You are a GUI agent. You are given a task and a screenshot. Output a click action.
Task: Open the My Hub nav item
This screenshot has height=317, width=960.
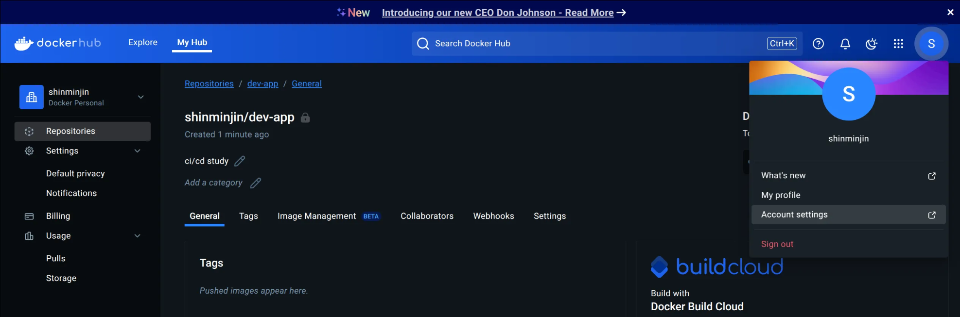point(192,42)
